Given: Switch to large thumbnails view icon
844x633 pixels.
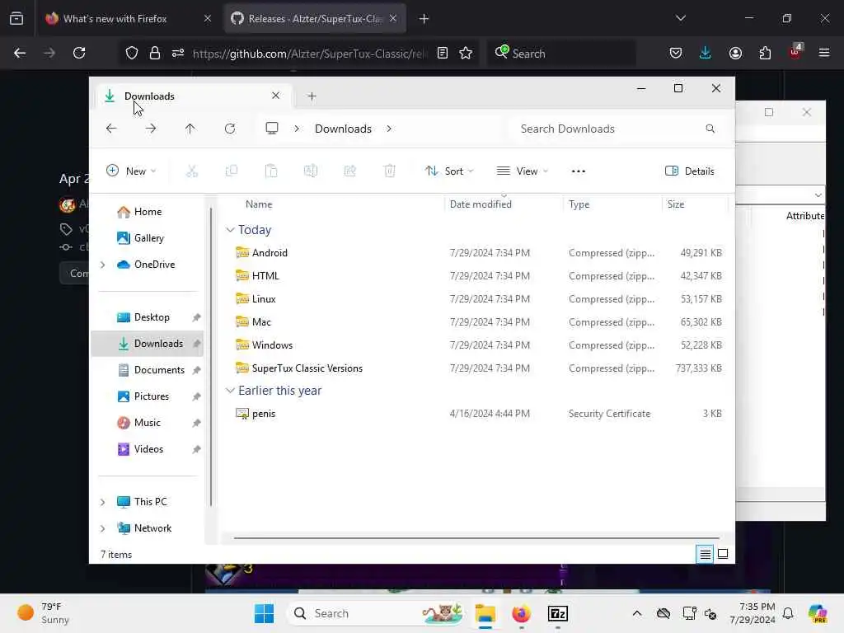Looking at the screenshot, I should pyautogui.click(x=723, y=554).
